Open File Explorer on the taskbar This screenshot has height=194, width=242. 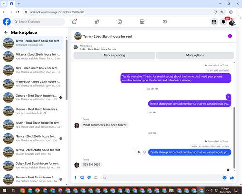click(171, 190)
